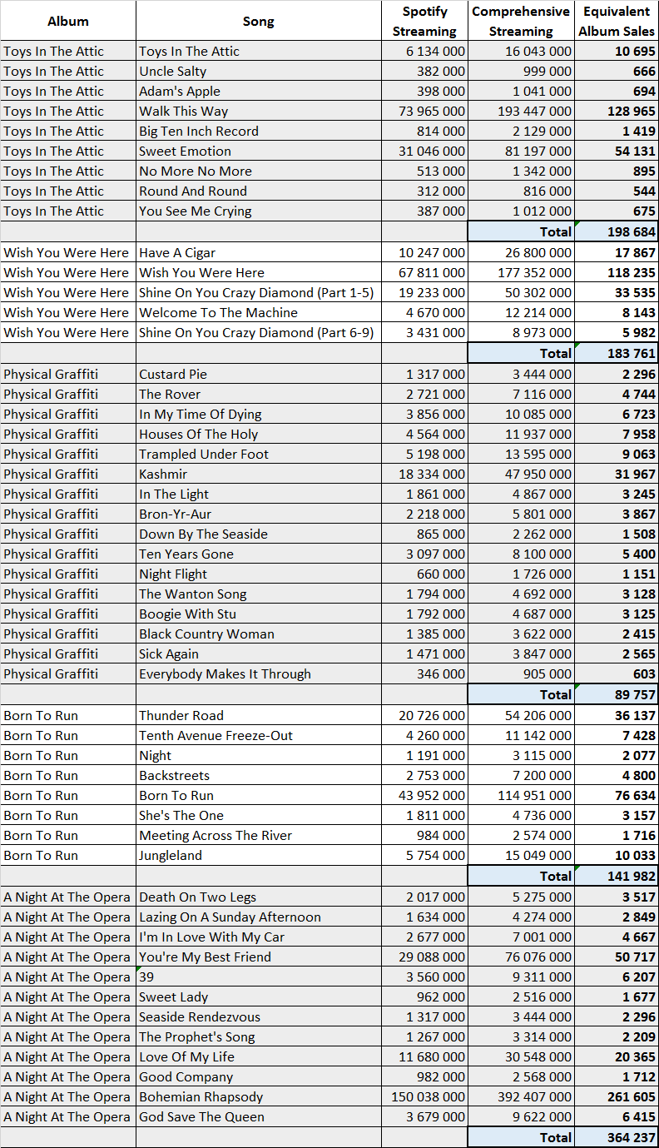Select the Ten Years Gone cell
Image resolution: width=659 pixels, height=1148 pixels.
(258, 554)
